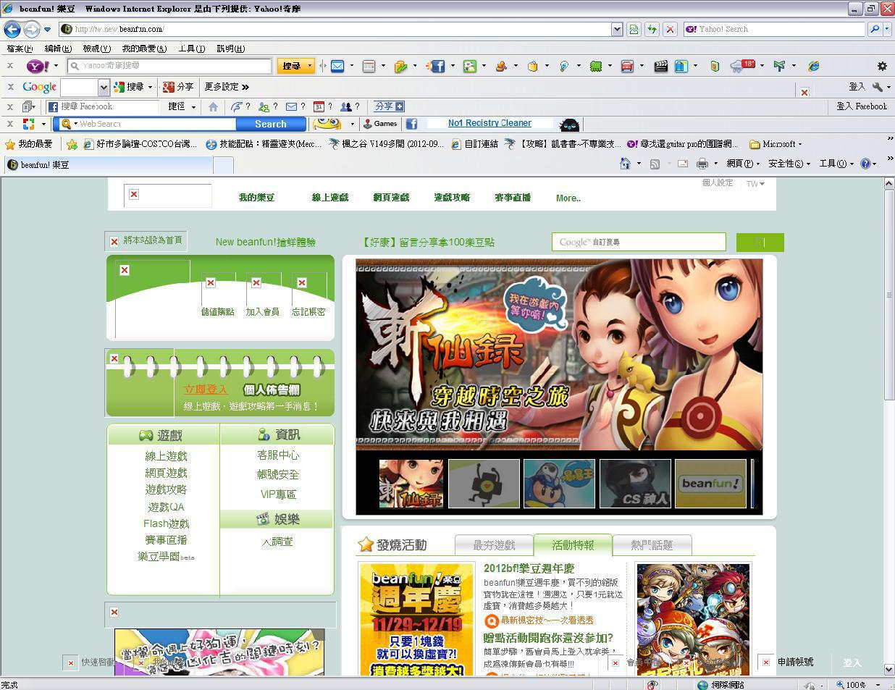Close the Google toolbar with its X
895x690 pixels.
[x=10, y=86]
